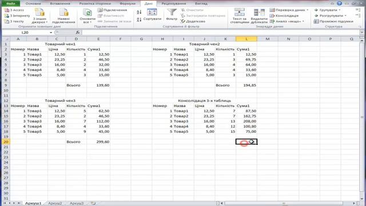Minimize the ribbon with the caret icon

pyautogui.click(x=332, y=3)
